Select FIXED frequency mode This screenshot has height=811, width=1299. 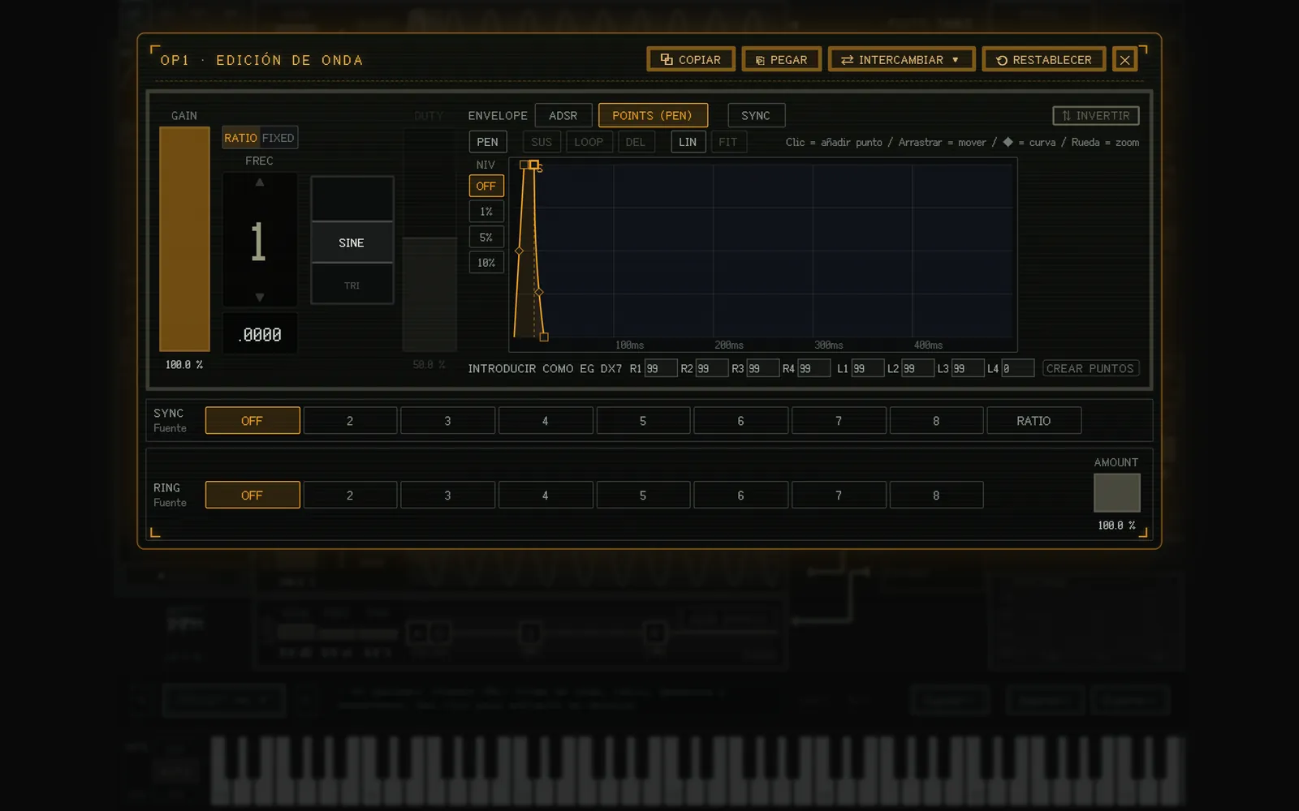click(x=278, y=138)
